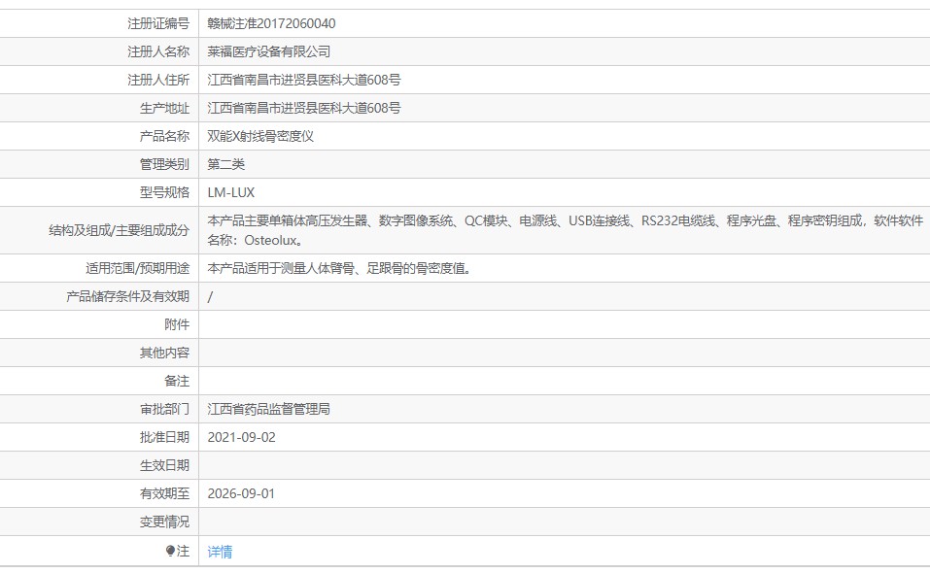Image resolution: width=930 pixels, height=573 pixels.
Task: Click the 产品名称 label
Action: point(164,136)
